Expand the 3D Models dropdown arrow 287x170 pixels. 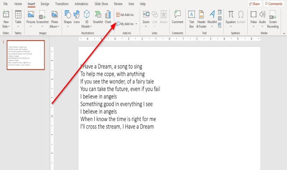91,27
